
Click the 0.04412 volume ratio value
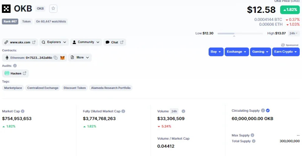click(166, 146)
